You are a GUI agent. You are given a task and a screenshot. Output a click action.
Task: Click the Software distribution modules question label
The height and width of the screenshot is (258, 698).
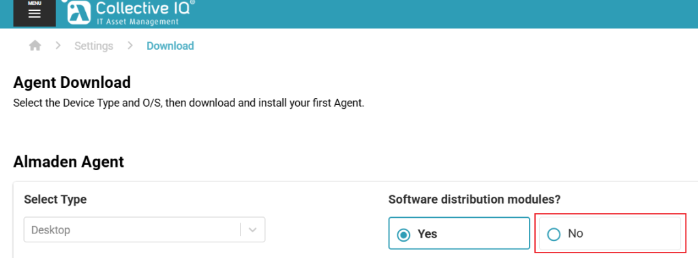click(x=474, y=199)
